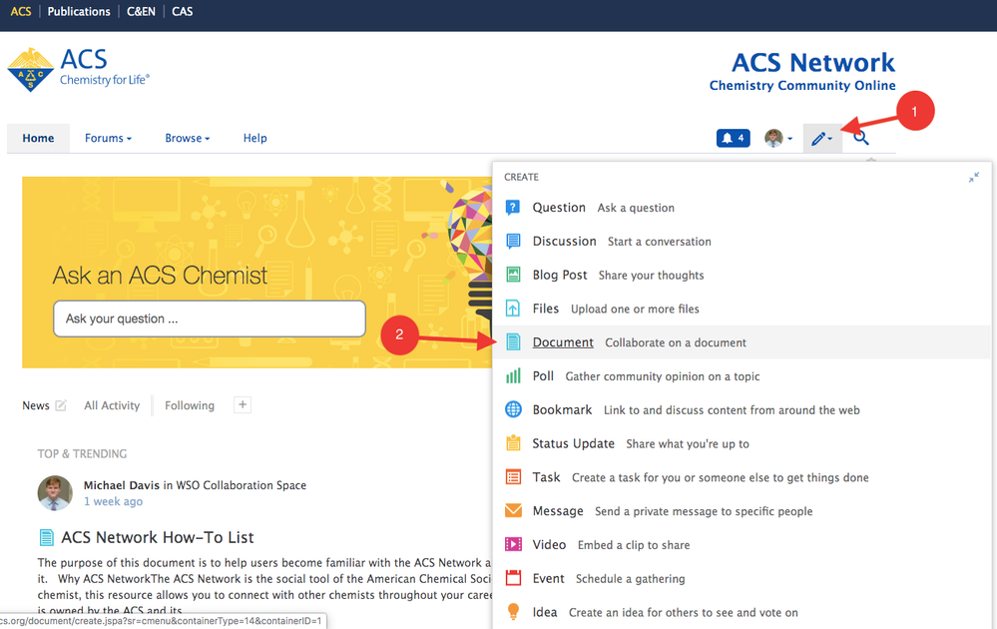Open search with the magnifier icon
The height and width of the screenshot is (629, 997).
pyautogui.click(x=861, y=139)
